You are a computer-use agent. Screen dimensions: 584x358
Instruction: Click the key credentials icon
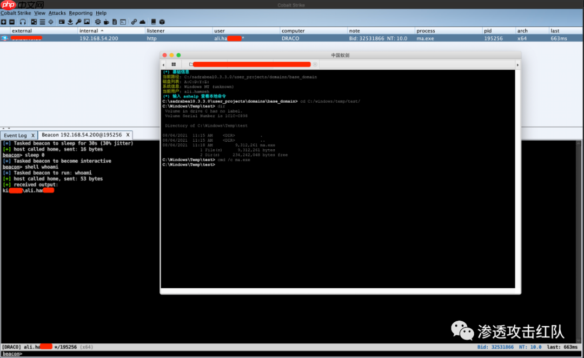coord(78,22)
